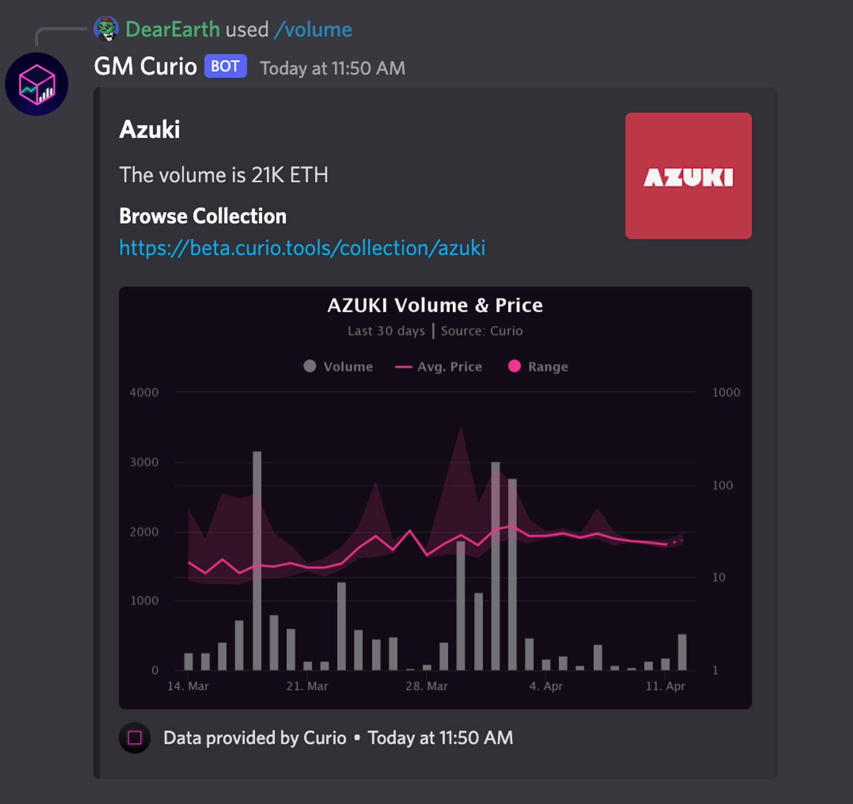
Task: Click the BOT badge next to GM Curio
Action: [225, 66]
